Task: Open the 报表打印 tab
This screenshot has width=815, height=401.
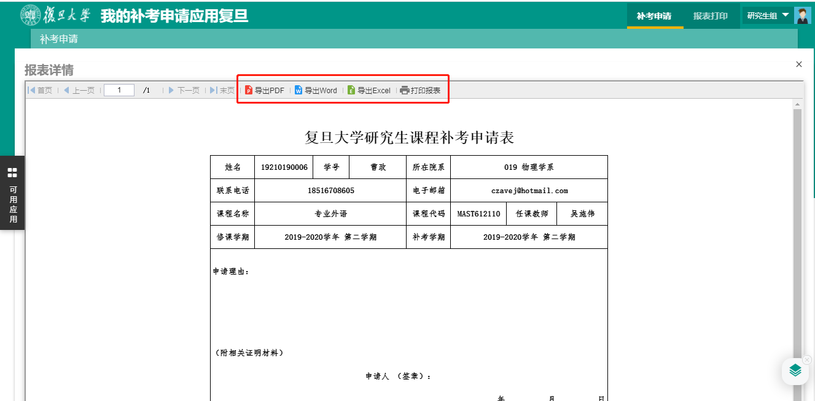Action: tap(711, 16)
